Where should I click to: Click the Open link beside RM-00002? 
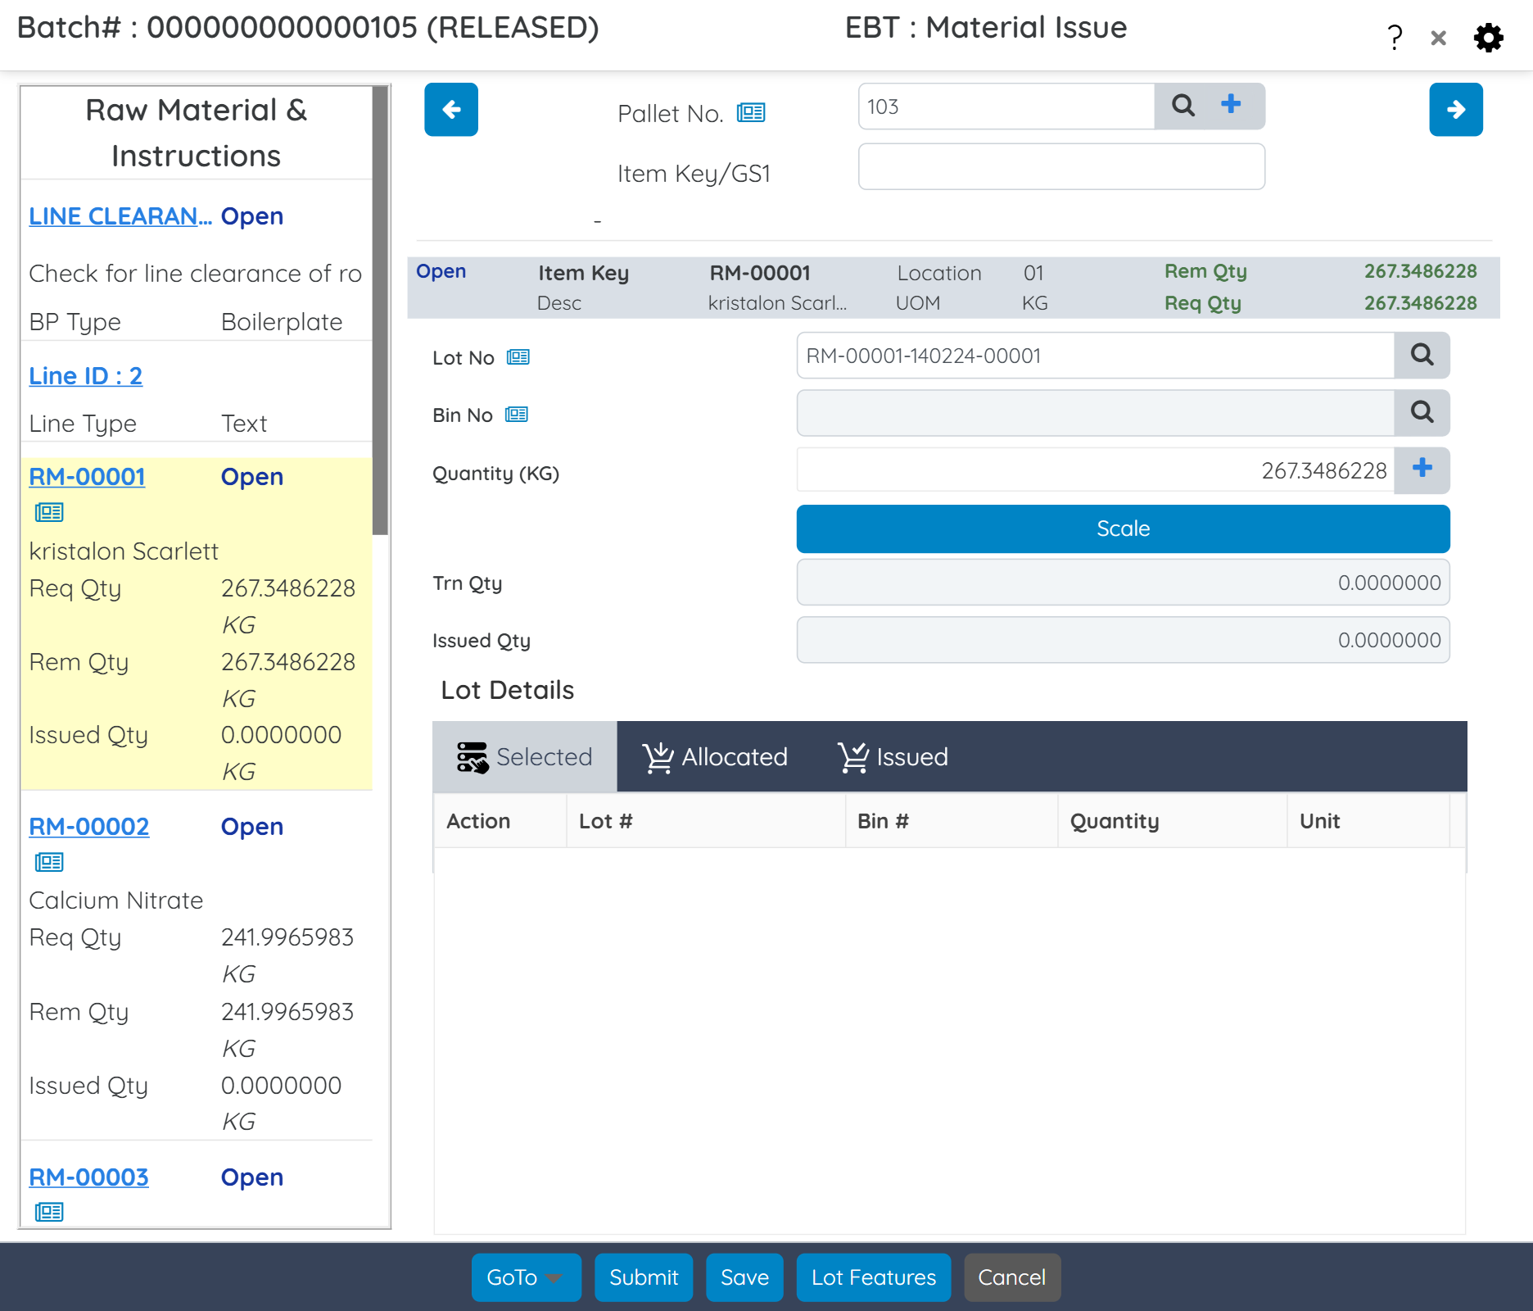(x=251, y=826)
